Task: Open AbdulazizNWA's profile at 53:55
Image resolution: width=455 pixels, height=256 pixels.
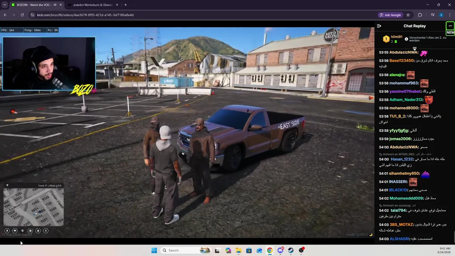Action: 404,53
